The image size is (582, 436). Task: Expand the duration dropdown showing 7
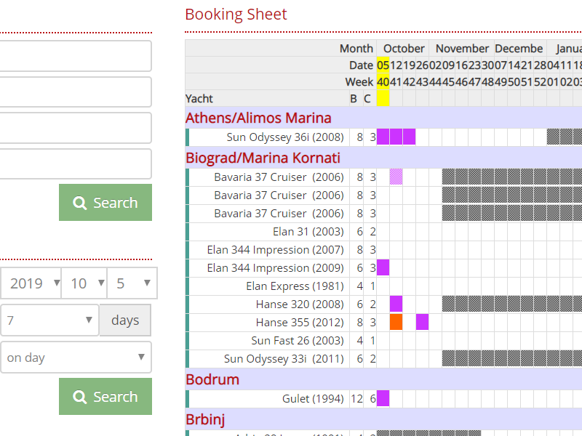48,320
